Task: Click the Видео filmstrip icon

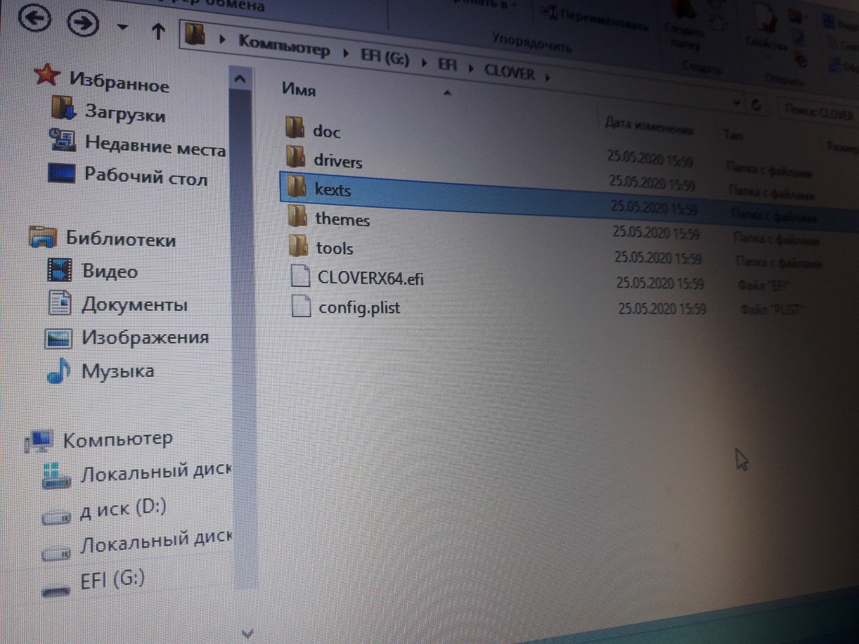Action: click(59, 270)
